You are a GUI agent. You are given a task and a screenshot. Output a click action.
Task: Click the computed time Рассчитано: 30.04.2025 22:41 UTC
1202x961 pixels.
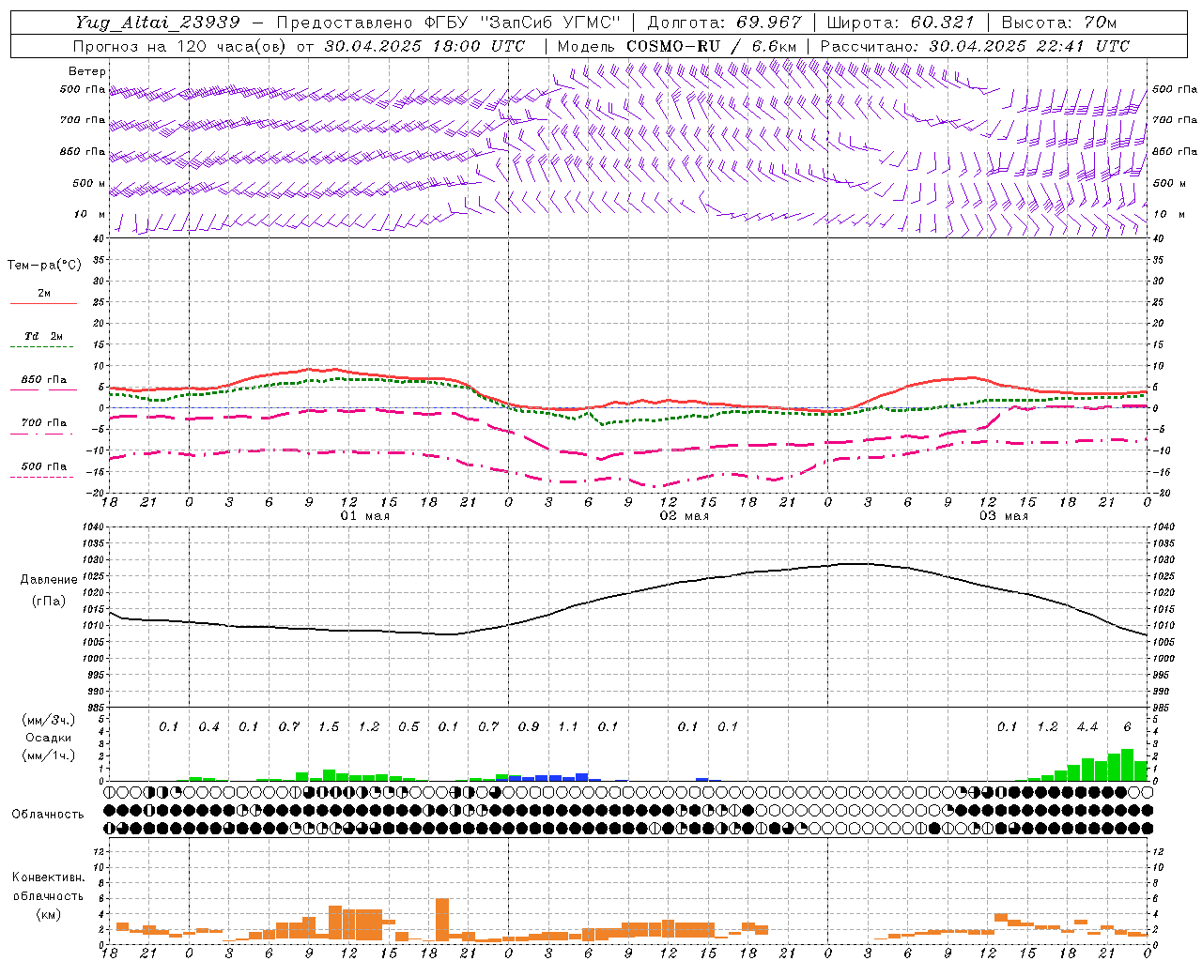coord(974,46)
